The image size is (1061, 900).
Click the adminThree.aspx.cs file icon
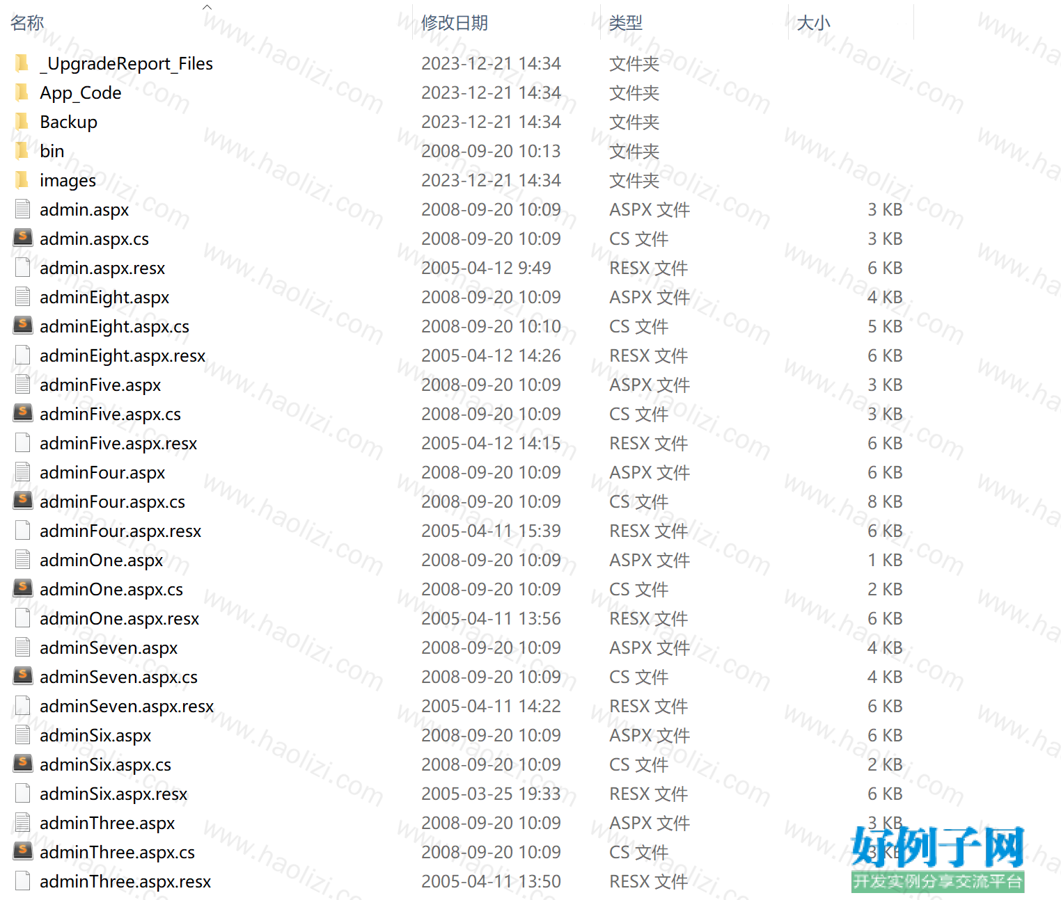[x=23, y=851]
